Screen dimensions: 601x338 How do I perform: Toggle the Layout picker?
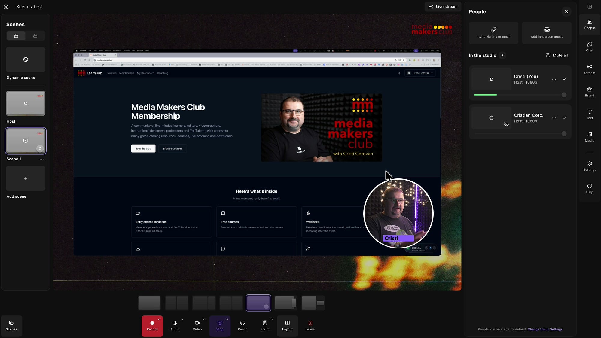tap(287, 326)
